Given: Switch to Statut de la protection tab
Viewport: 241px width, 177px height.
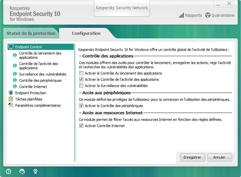Looking at the screenshot, I should point(31,33).
